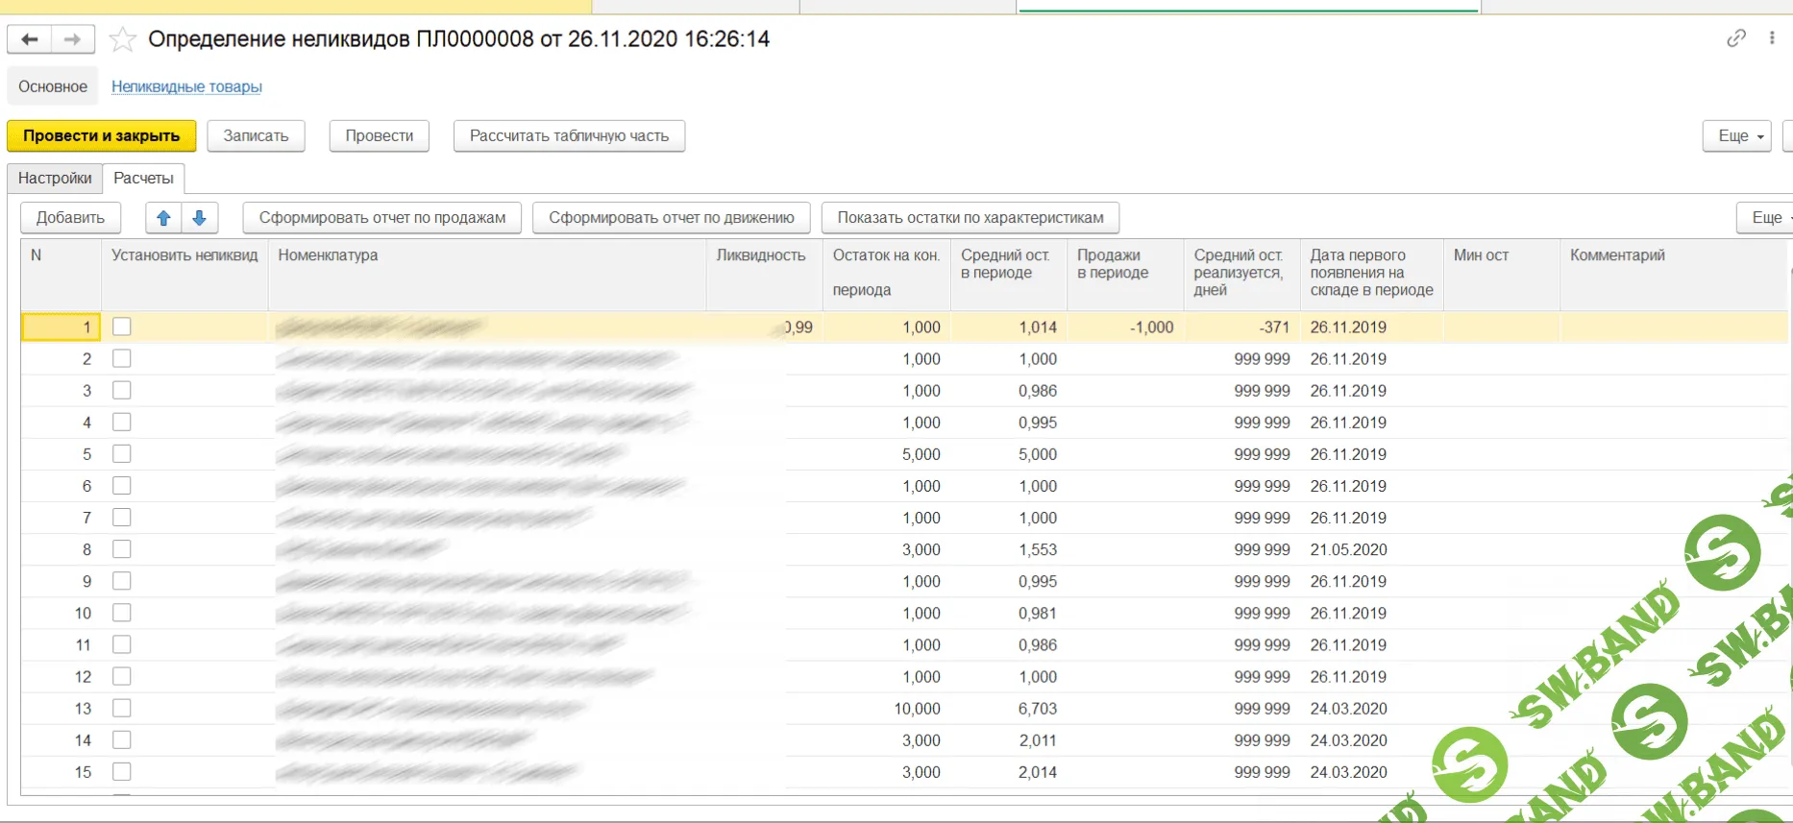Click Сформировать отчет по продажам
Screen dimensions: 1793x823
381,218
